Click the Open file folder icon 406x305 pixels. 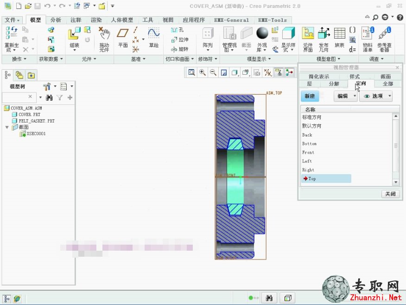coord(28,6)
